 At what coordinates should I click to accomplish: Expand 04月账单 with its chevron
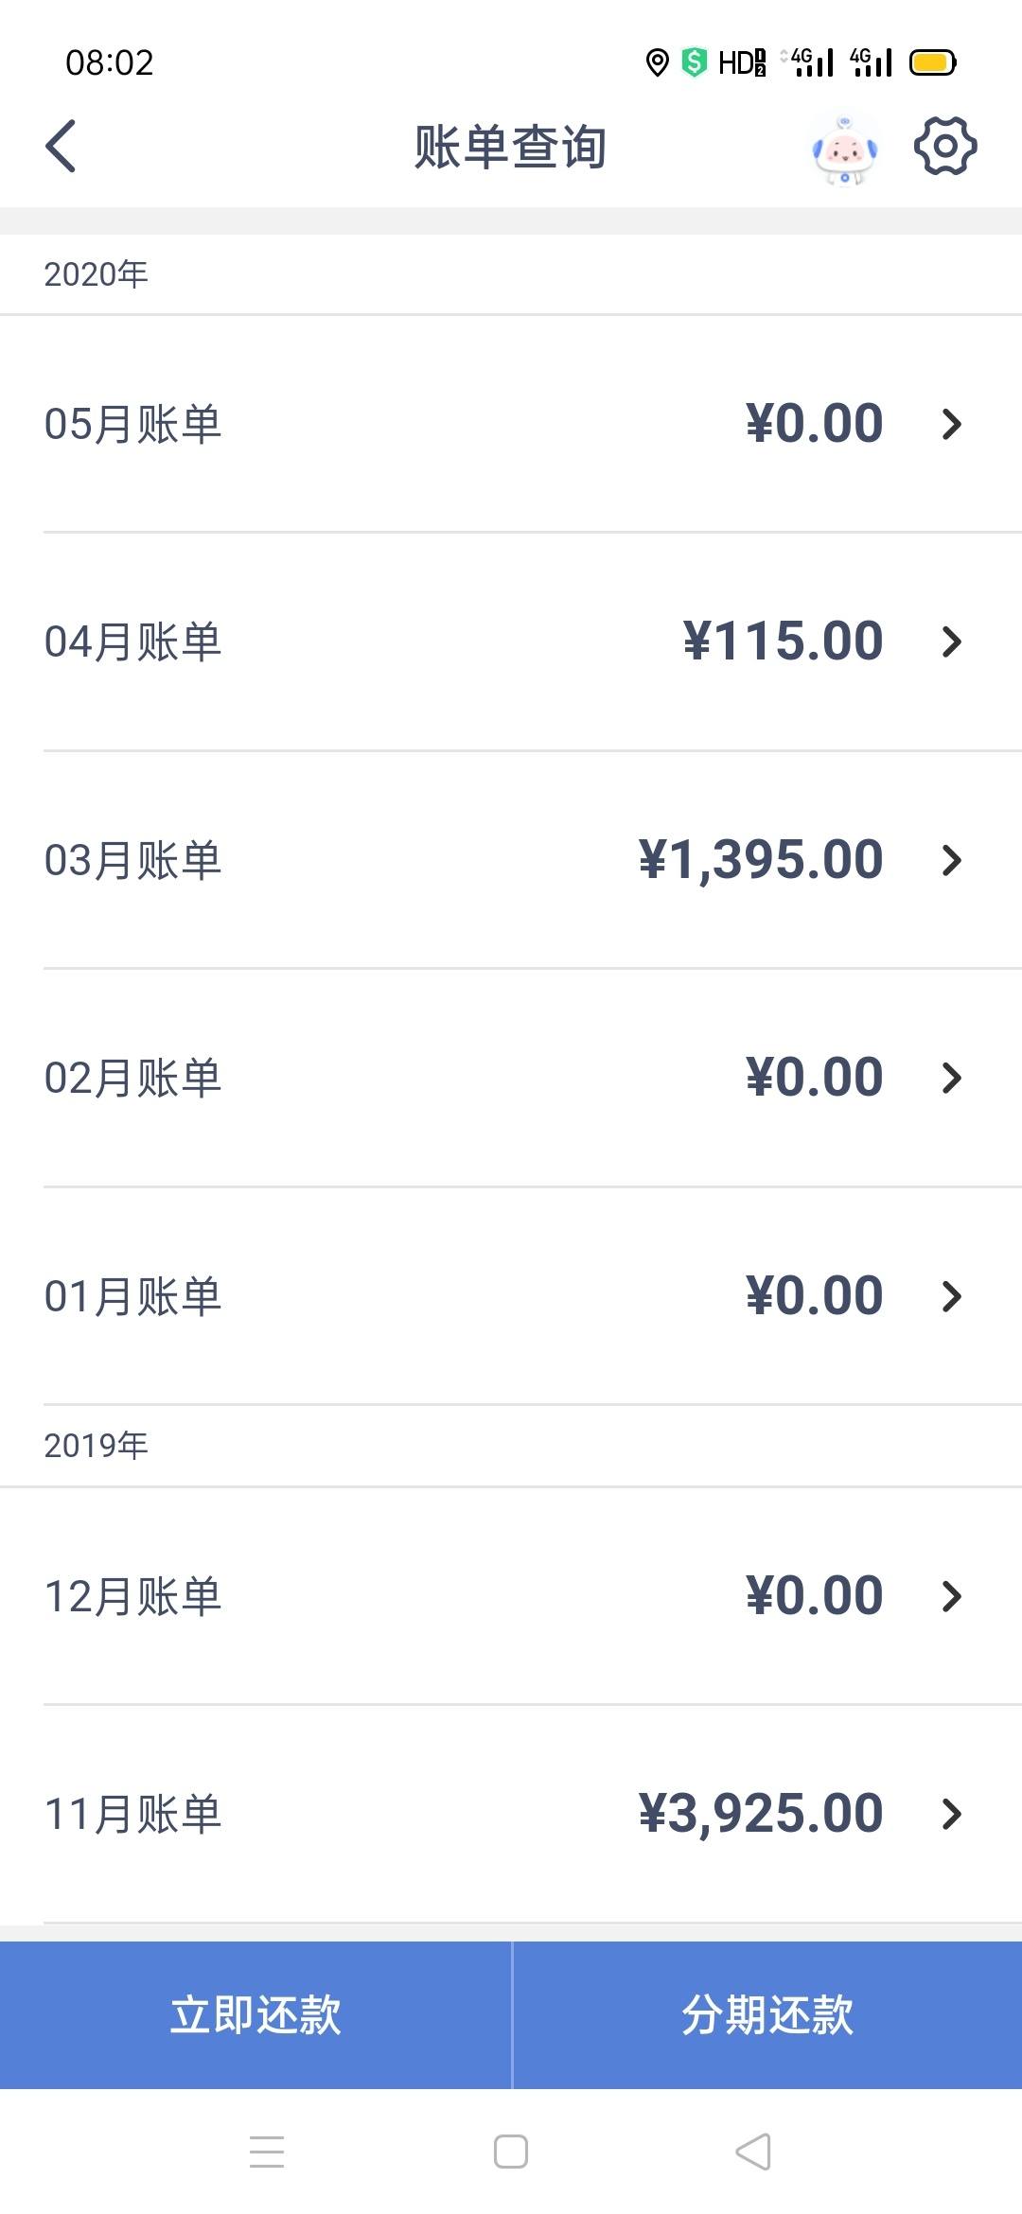(952, 642)
